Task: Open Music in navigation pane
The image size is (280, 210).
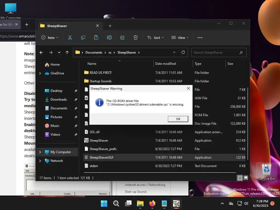Action: tap(55, 126)
